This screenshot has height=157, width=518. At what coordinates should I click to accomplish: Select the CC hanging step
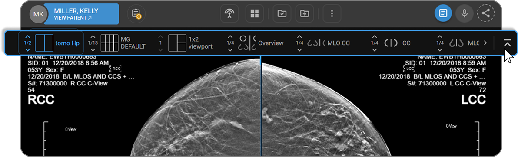click(x=398, y=43)
